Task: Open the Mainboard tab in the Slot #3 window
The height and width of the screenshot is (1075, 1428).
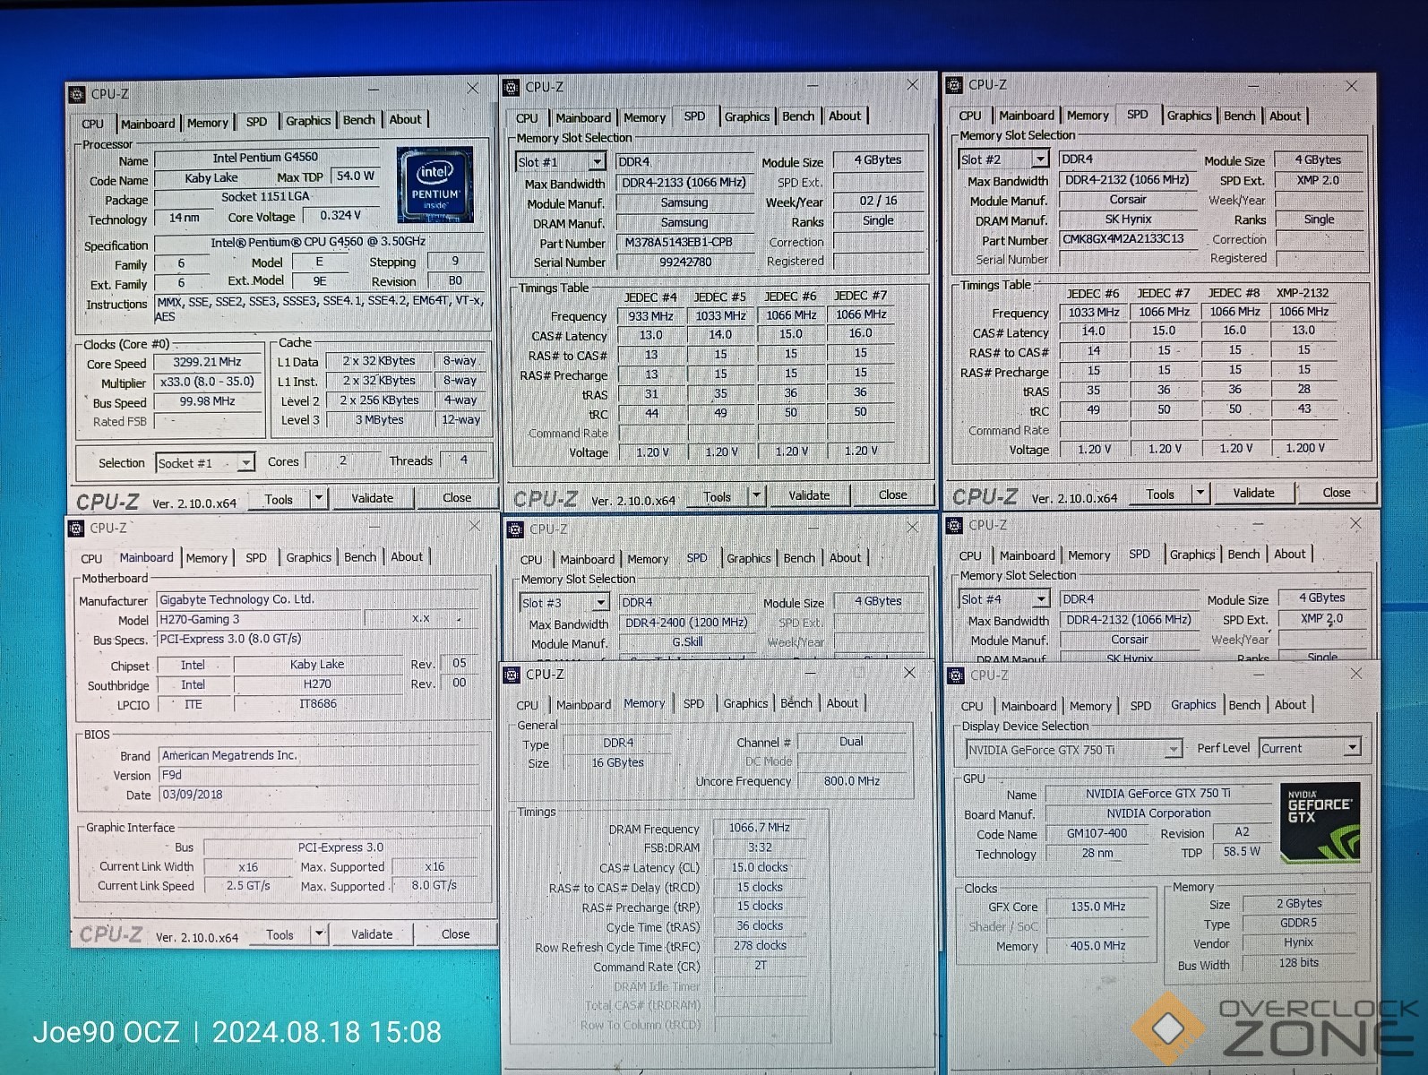Action: [587, 559]
